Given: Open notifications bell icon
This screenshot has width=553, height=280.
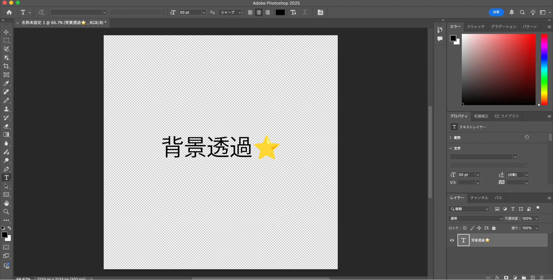Looking at the screenshot, I should coord(512,12).
